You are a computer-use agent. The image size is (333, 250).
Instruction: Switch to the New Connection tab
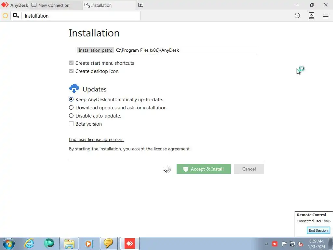56,5
